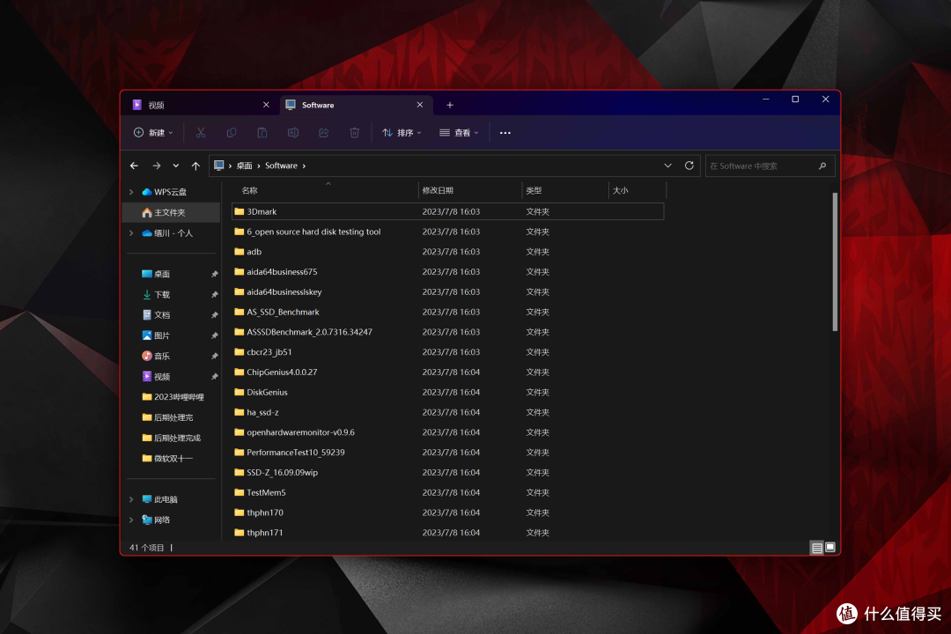Image resolution: width=951 pixels, height=634 pixels.
Task: Select the Software tab
Action: 356,105
